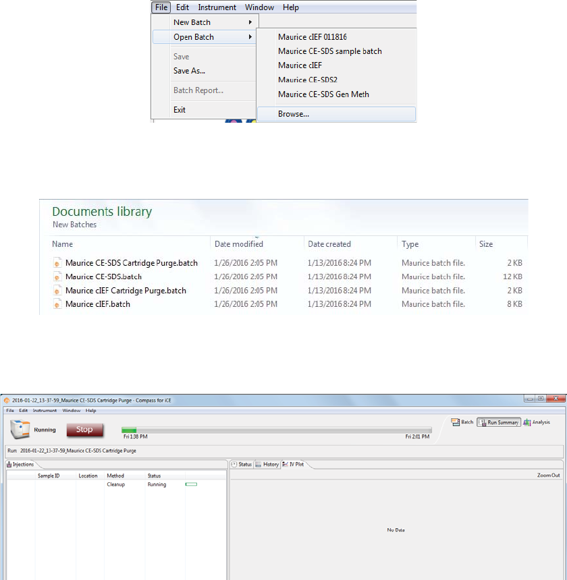Click the Location column header
This screenshot has height=580, width=567.
tap(88, 475)
